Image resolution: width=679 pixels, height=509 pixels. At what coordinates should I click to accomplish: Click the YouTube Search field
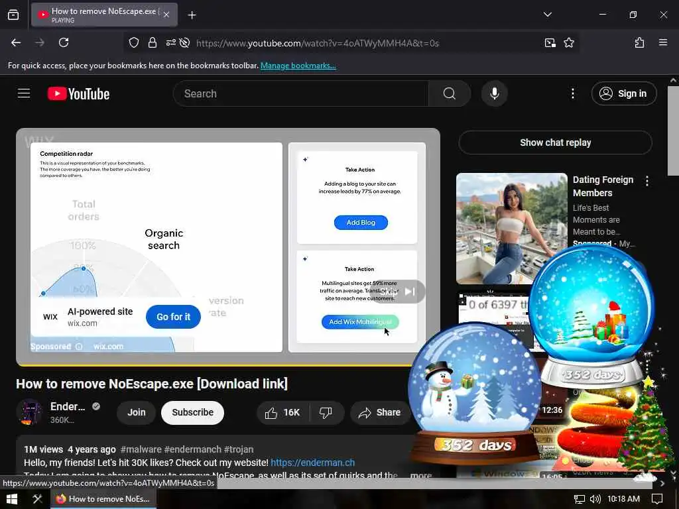(300, 93)
